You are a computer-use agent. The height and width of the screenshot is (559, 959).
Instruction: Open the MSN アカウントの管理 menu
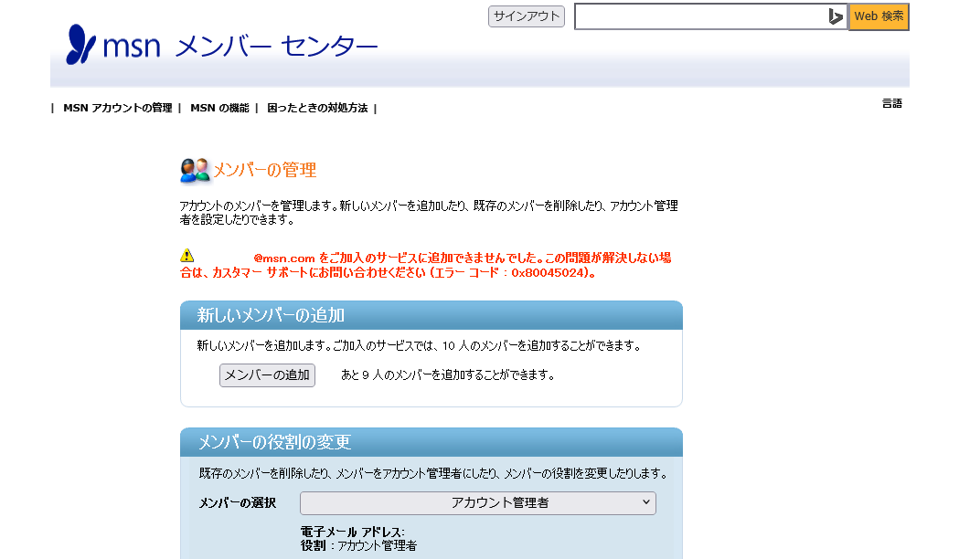tap(117, 108)
